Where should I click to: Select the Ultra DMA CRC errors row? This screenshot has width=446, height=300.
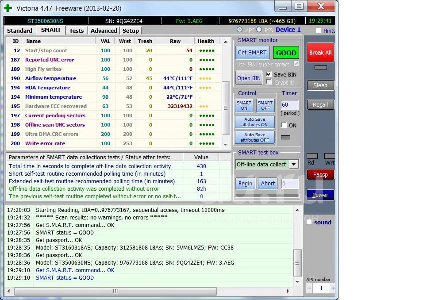tap(113, 134)
